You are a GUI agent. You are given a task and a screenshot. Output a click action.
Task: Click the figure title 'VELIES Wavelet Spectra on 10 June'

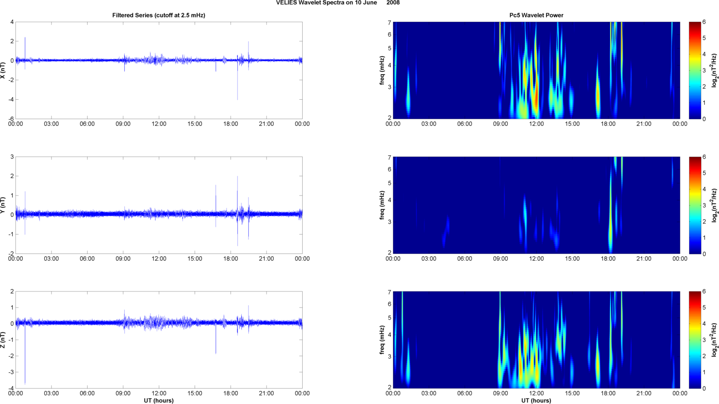[x=327, y=3]
